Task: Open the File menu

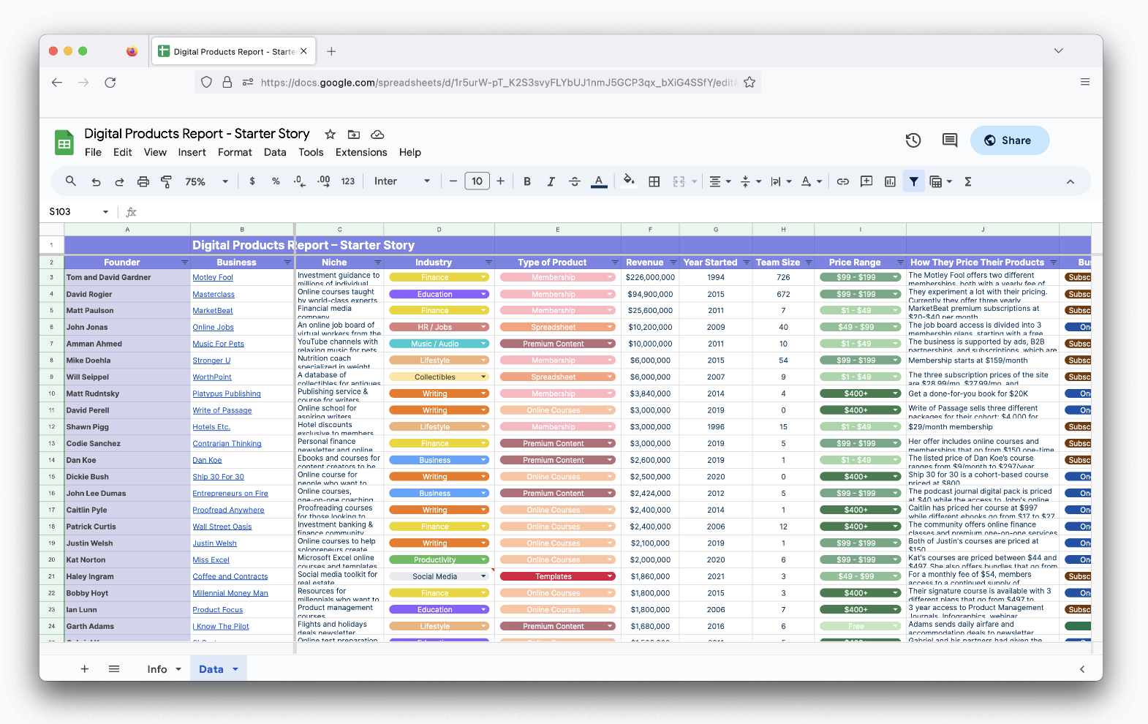Action: (x=93, y=152)
